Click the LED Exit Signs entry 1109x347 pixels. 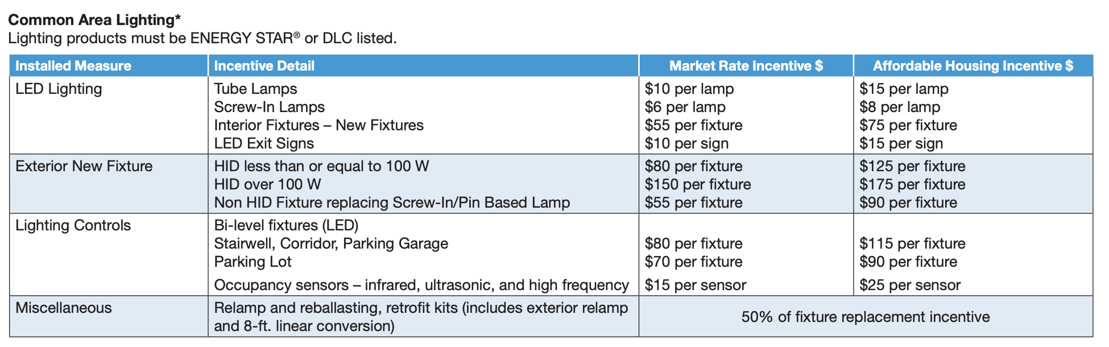264,143
